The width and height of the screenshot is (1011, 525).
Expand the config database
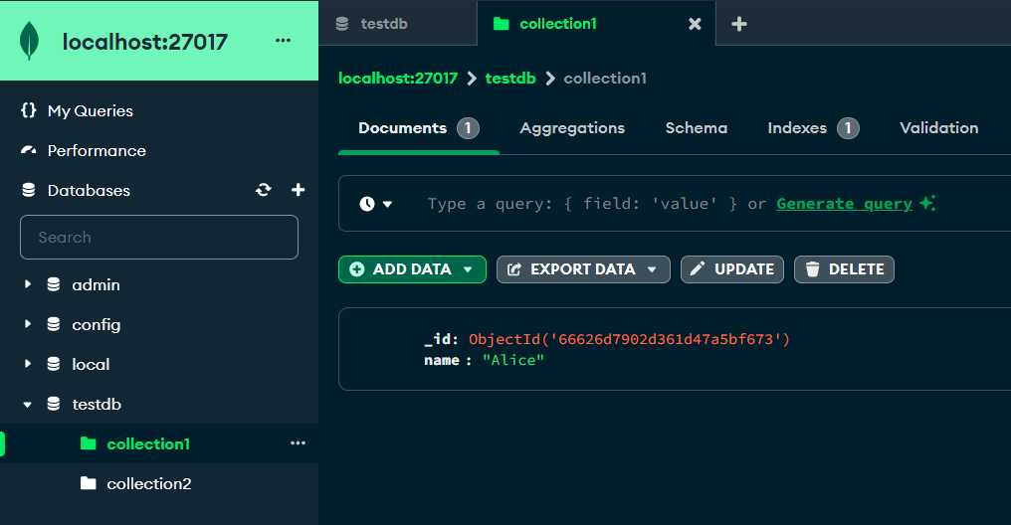(x=28, y=324)
